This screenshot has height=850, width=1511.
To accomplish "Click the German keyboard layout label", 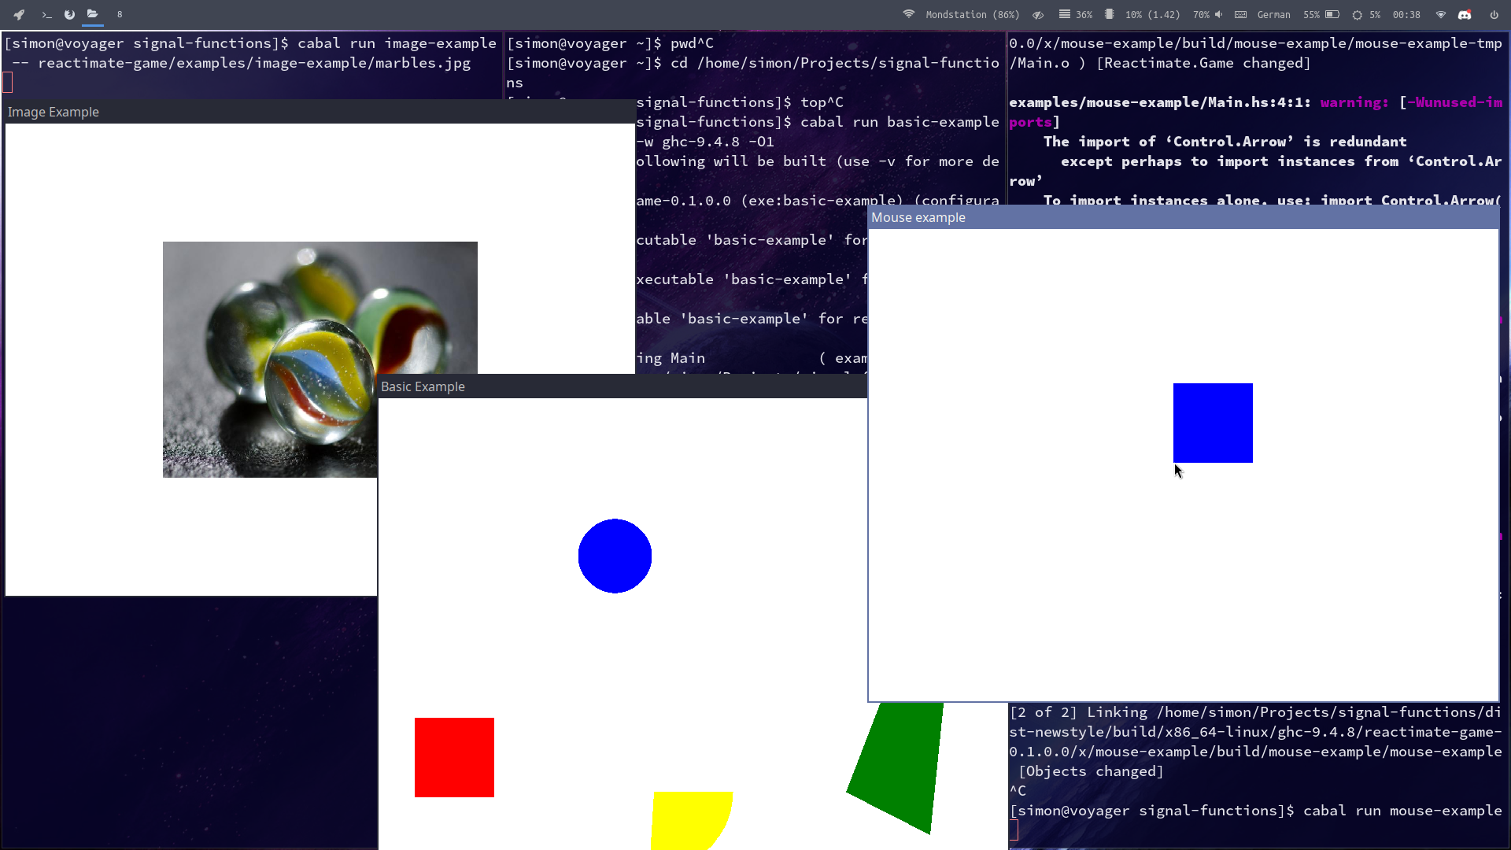I will 1273,14.
